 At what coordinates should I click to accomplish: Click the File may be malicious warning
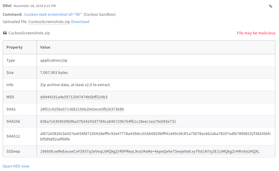[256, 33]
